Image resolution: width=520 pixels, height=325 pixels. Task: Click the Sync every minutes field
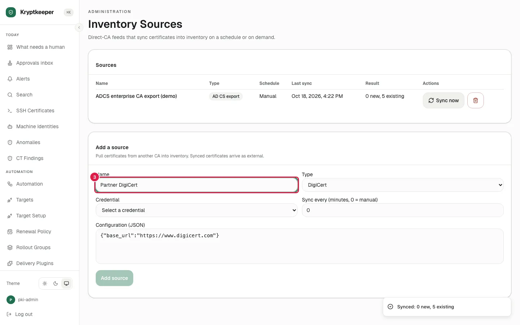pyautogui.click(x=403, y=210)
